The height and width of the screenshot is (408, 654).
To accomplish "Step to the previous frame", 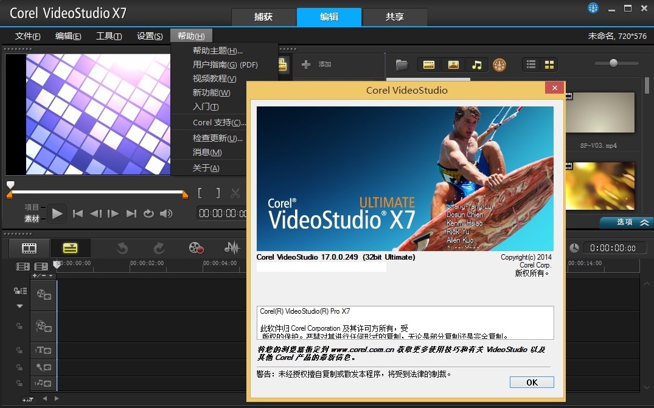I will coord(96,214).
